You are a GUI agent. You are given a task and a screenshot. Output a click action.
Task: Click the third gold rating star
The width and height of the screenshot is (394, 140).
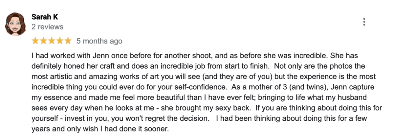click(52, 41)
